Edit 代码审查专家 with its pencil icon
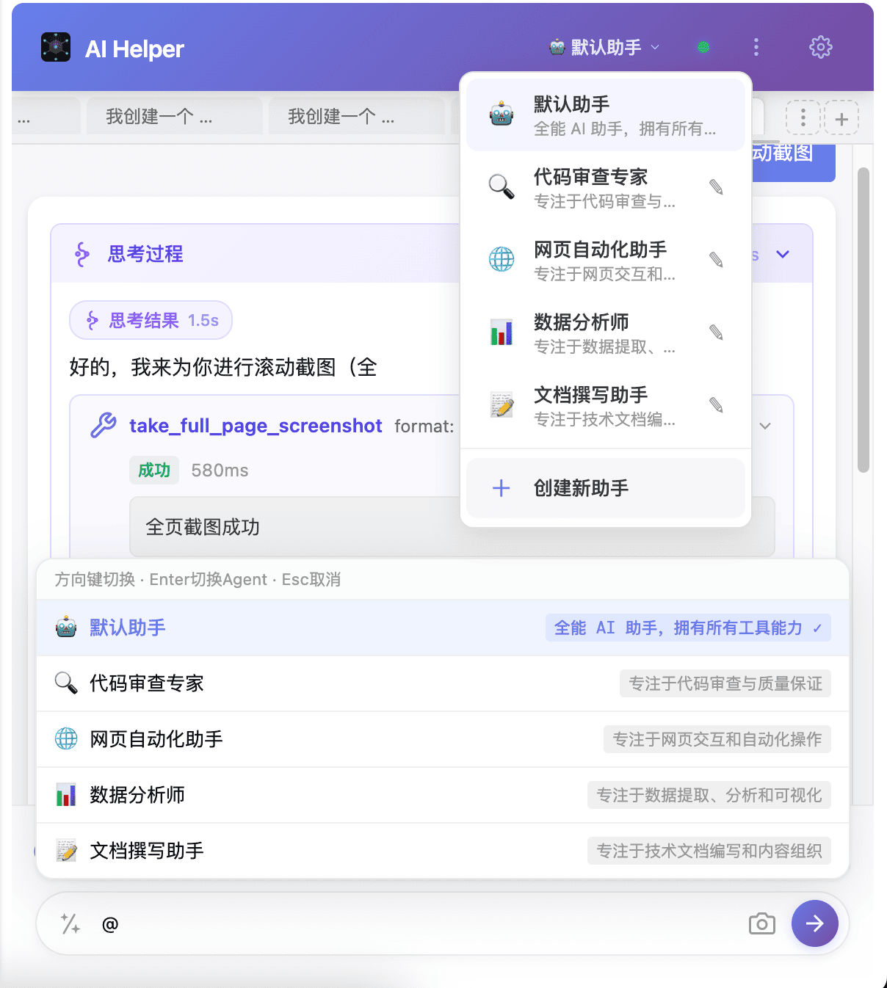Viewport: 887px width, 988px height. point(717,187)
